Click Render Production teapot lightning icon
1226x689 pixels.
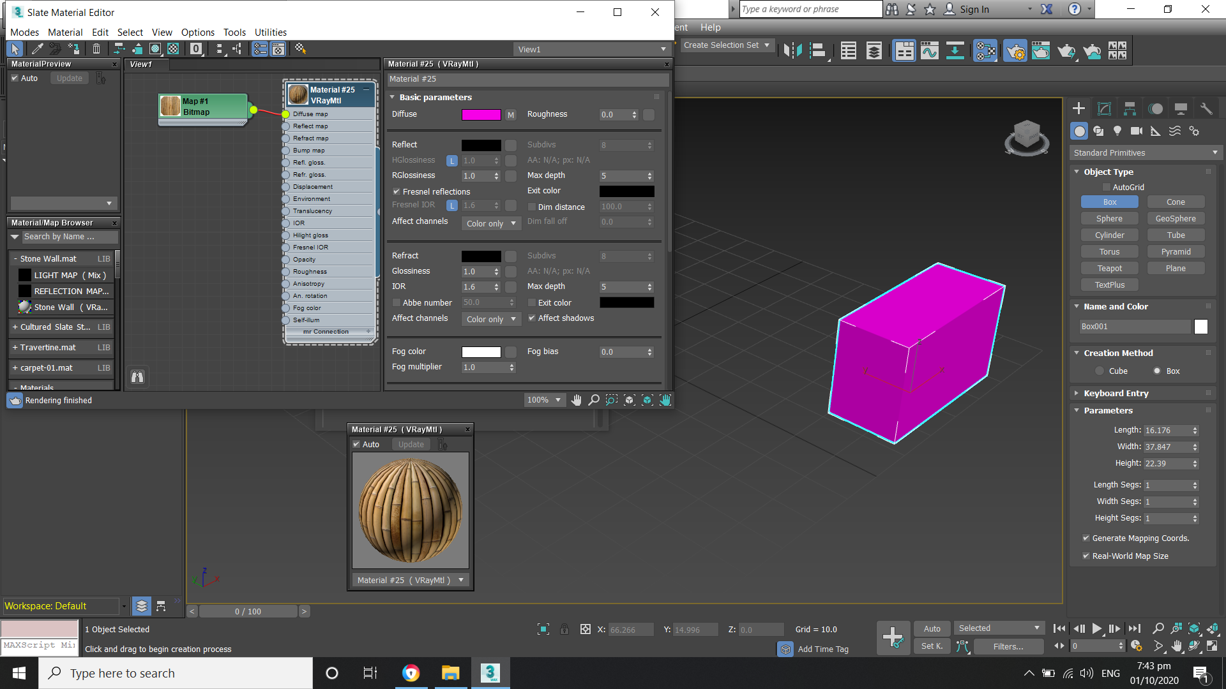(x=1066, y=50)
